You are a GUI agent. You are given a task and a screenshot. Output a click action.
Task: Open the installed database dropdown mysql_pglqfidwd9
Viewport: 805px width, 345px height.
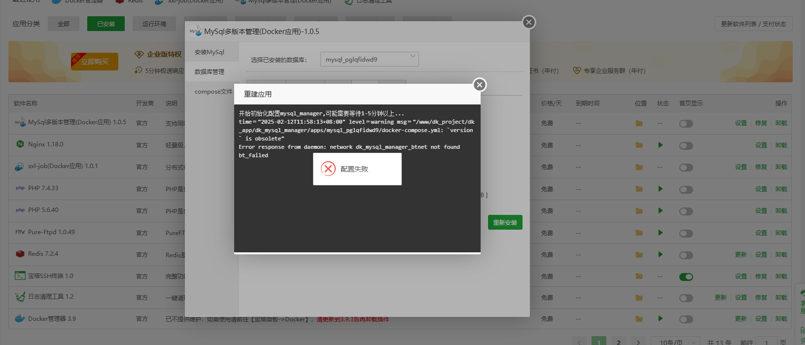point(370,59)
